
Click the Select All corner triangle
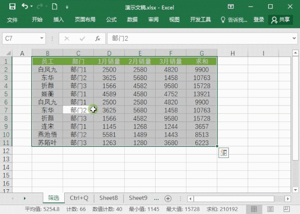(x=8, y=53)
